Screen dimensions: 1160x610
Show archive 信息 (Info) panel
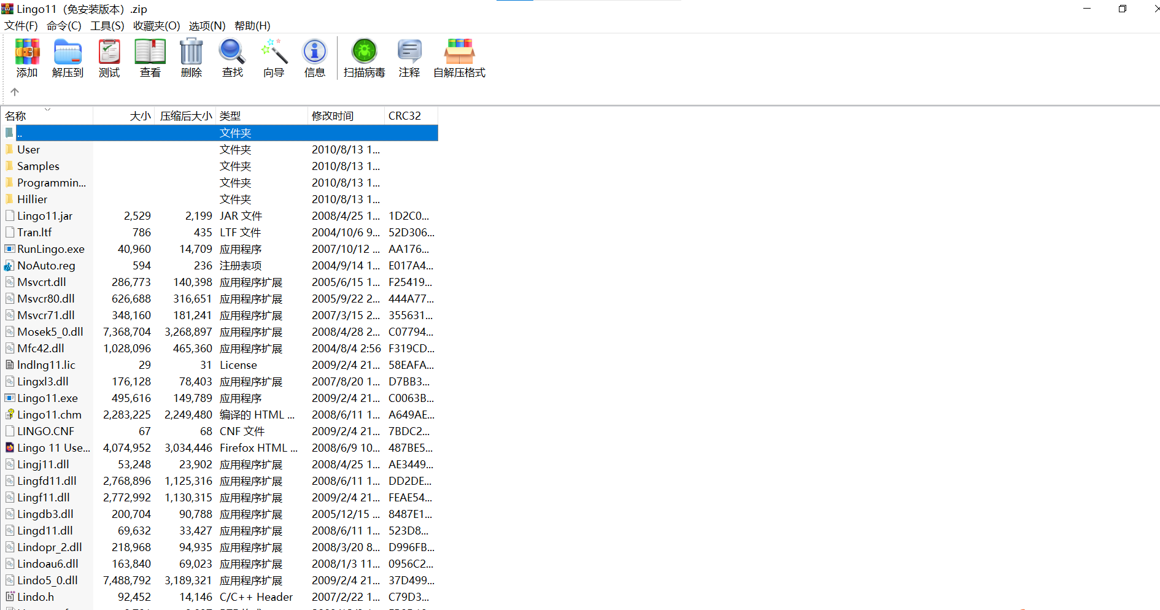tap(314, 58)
